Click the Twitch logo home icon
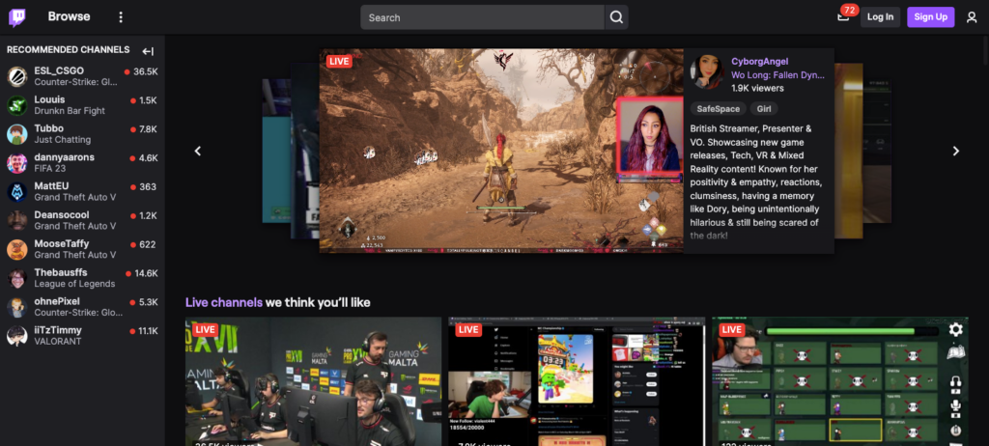Viewport: 989px width, 446px height. pos(17,17)
